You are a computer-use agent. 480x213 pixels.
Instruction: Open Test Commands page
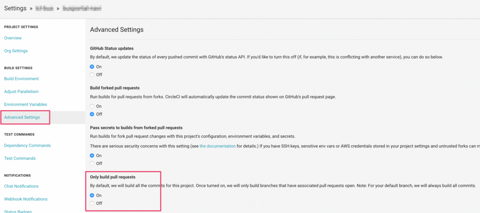click(20, 158)
